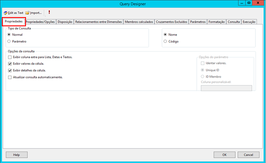Select the Normal query type radio

9,35
